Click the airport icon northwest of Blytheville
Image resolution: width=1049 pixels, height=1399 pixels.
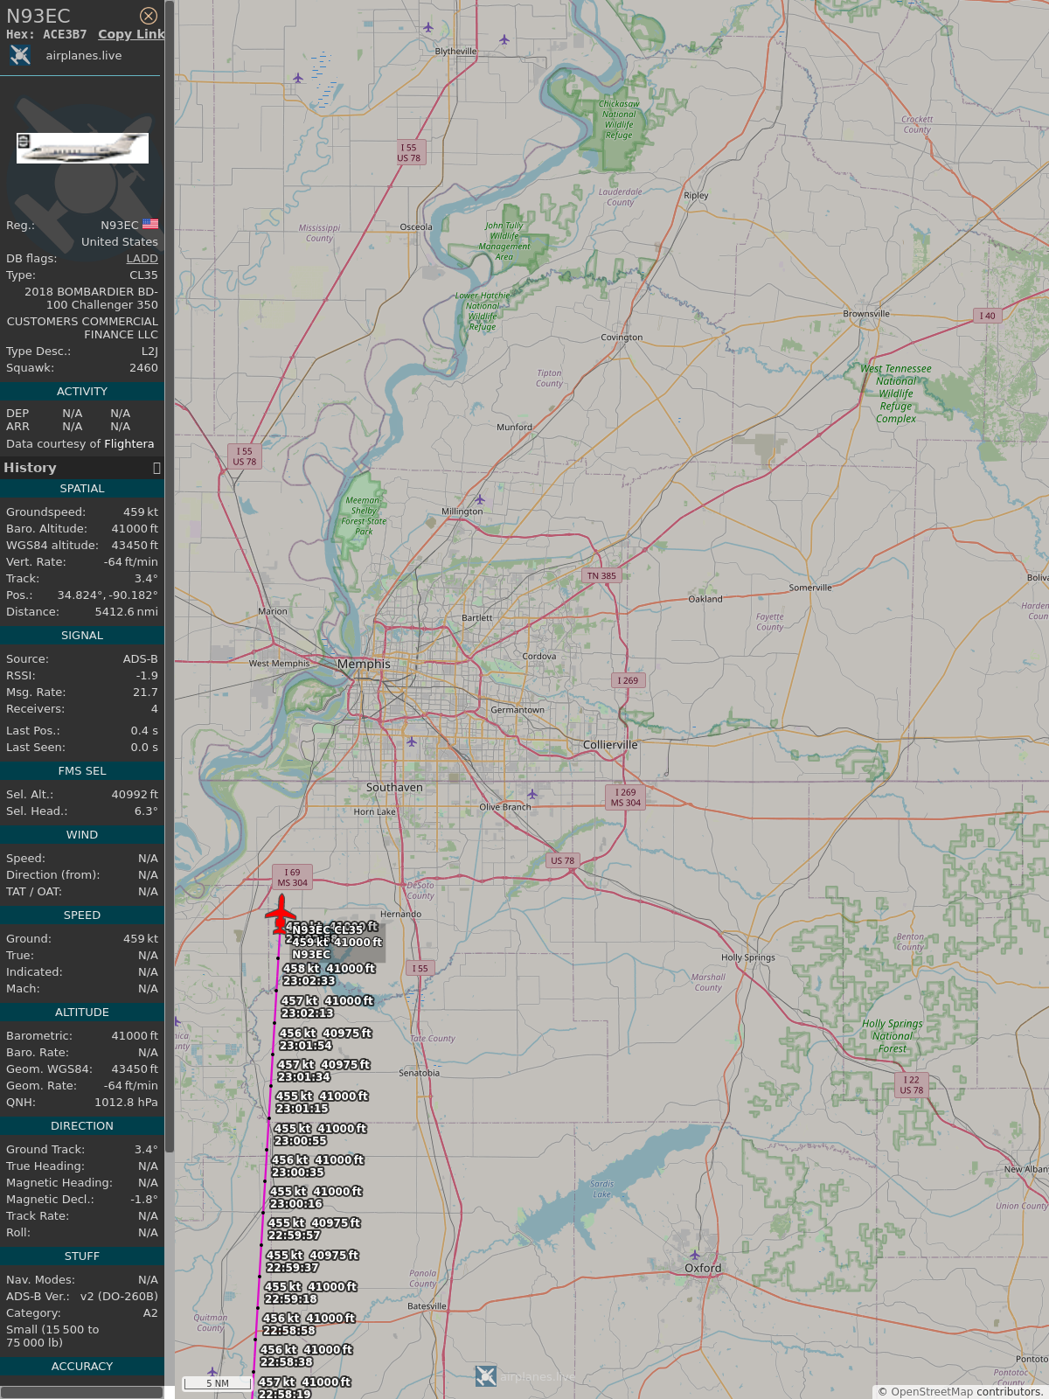[x=427, y=27]
